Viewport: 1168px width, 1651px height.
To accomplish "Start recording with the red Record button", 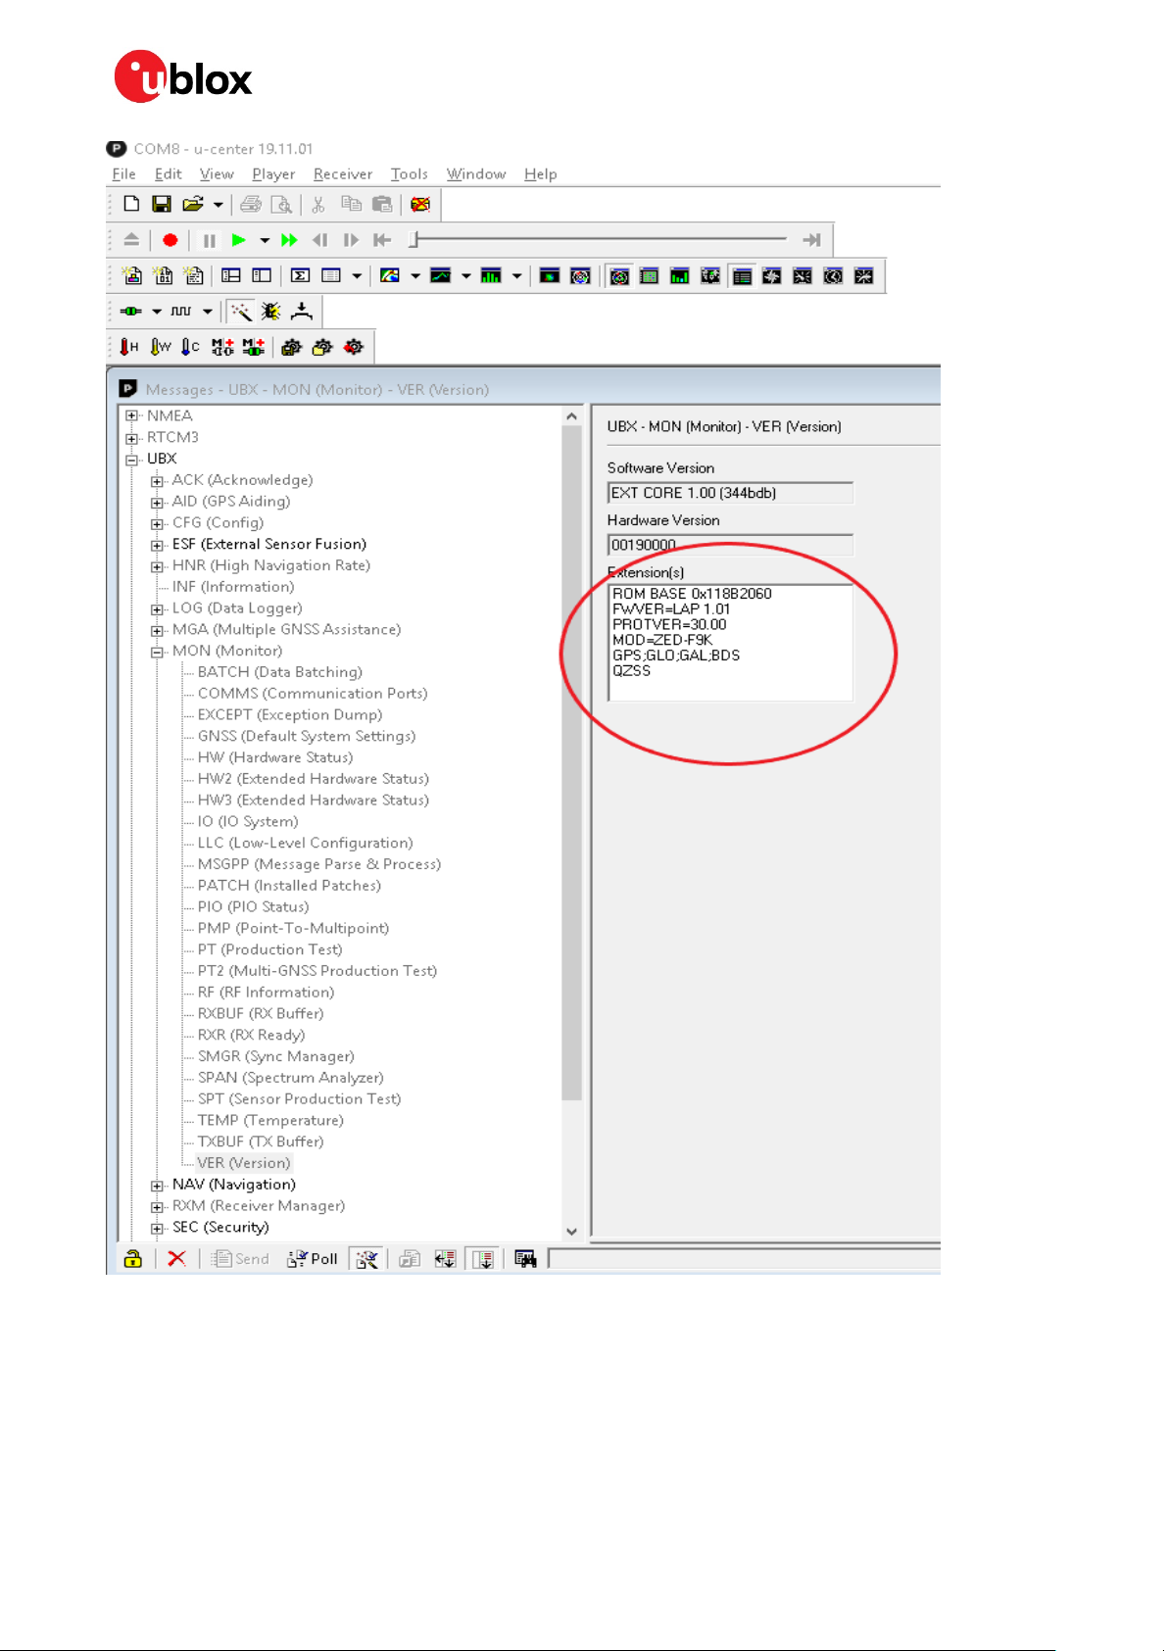I will (170, 240).
